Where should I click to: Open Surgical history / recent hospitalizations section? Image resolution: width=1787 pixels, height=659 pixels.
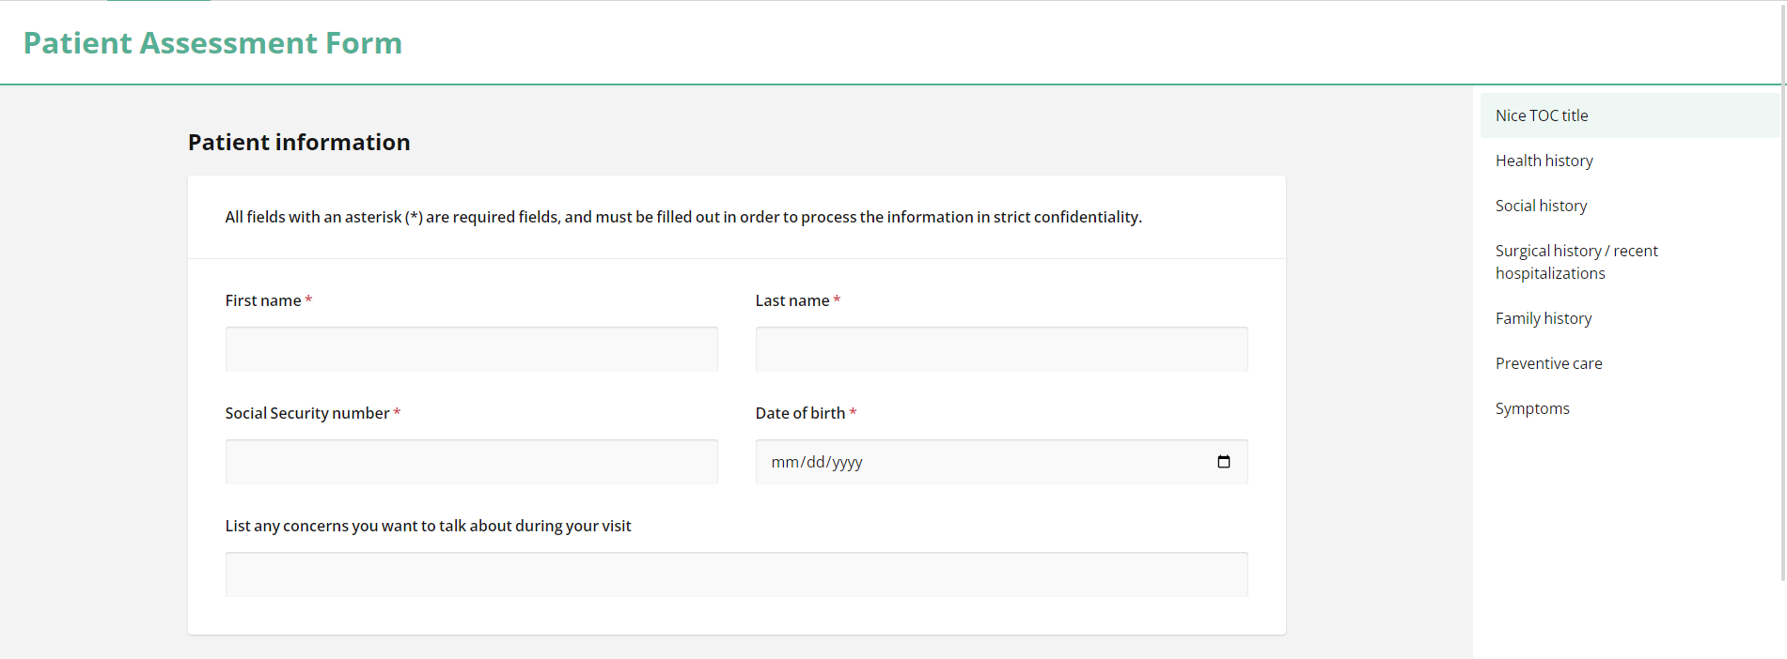1576,261
